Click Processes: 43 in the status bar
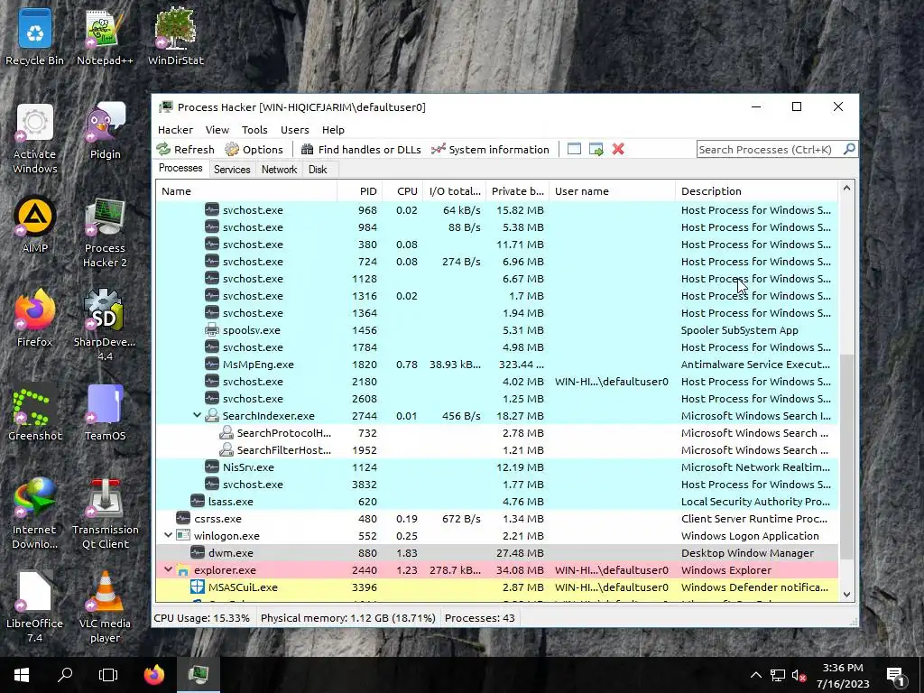 (x=480, y=618)
